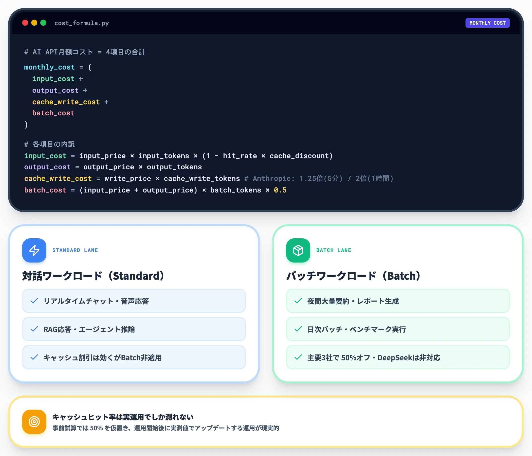Screen dimensions: 532x456
Task: Click the cache_write_cost = write_price definition
Action: pos(132,178)
